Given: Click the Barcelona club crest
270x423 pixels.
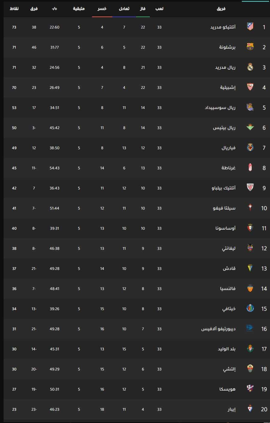Looking at the screenshot, I should 250,47.
